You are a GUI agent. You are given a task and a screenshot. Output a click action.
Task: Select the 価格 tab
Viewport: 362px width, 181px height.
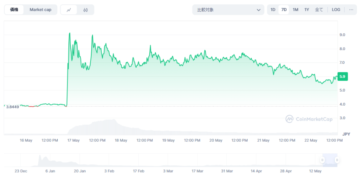15,10
